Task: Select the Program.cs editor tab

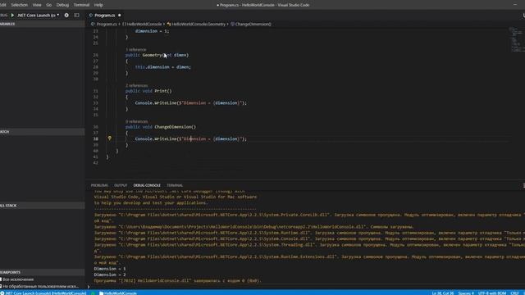Action: 105,15
